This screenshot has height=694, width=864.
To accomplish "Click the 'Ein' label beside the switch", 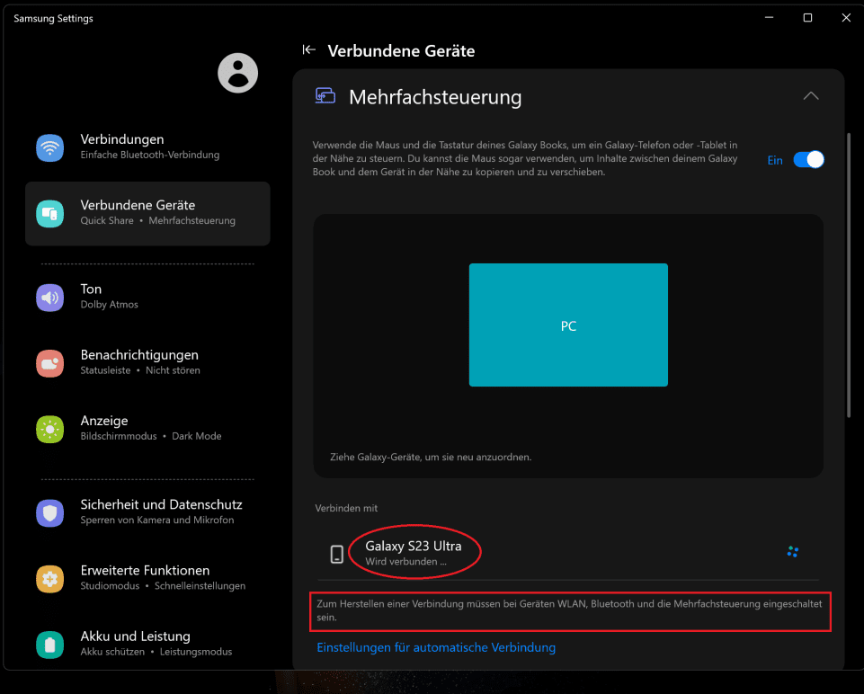I will coord(775,160).
